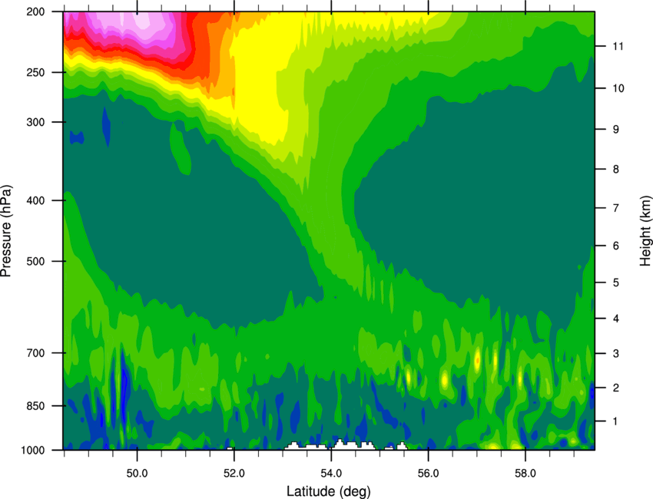
Task: Click the 3 km height tick label
Action: click(x=616, y=354)
